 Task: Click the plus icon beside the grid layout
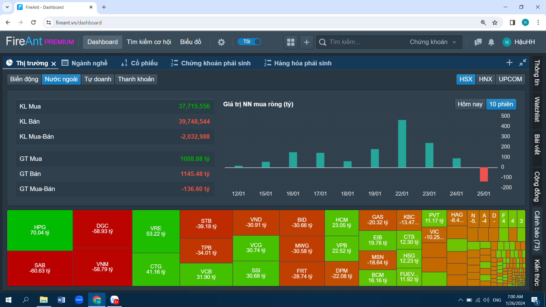click(x=307, y=42)
